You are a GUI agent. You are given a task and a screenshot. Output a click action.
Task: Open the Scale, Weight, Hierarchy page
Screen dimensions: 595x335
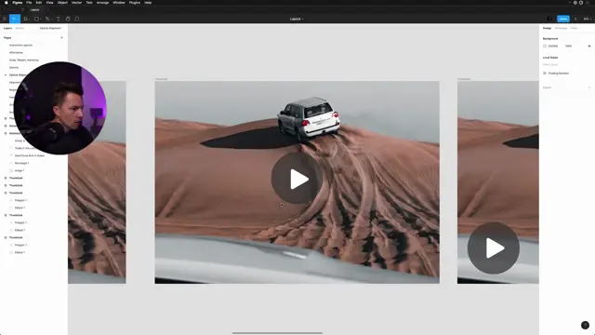[24, 60]
